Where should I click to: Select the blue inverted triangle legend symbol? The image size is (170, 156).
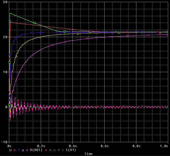[x=19, y=150]
